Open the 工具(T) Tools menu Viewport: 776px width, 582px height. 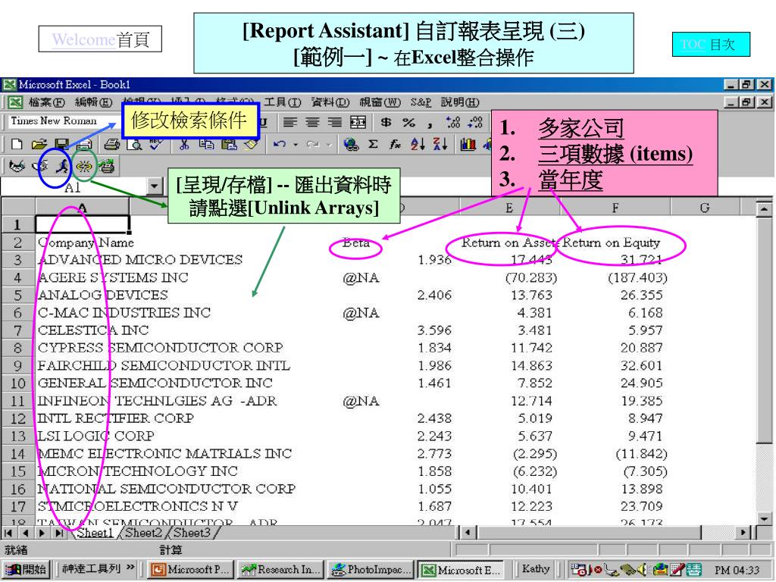coord(283,102)
